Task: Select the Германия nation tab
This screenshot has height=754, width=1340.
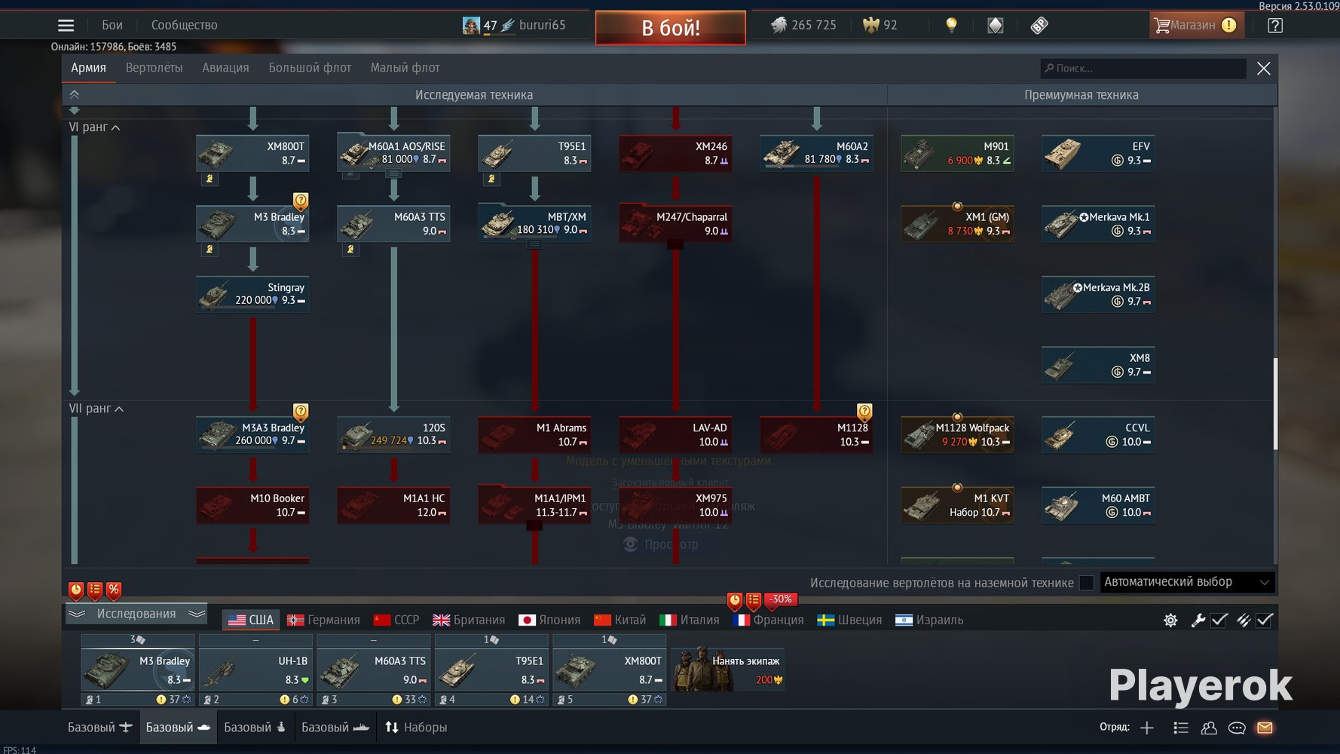Action: (x=323, y=620)
